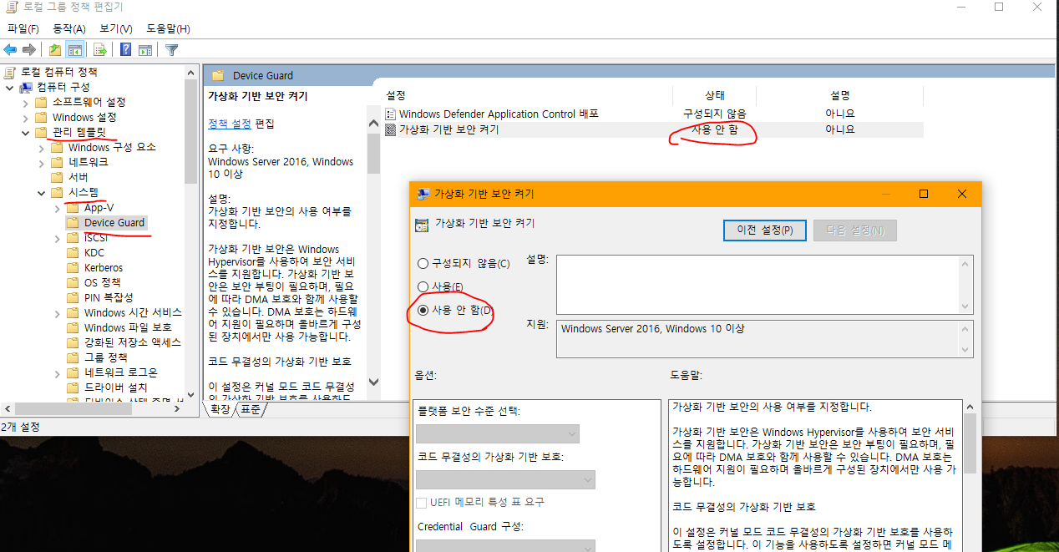The image size is (1059, 552).
Task: Open the 도움말(H) menu
Action: [x=169, y=28]
